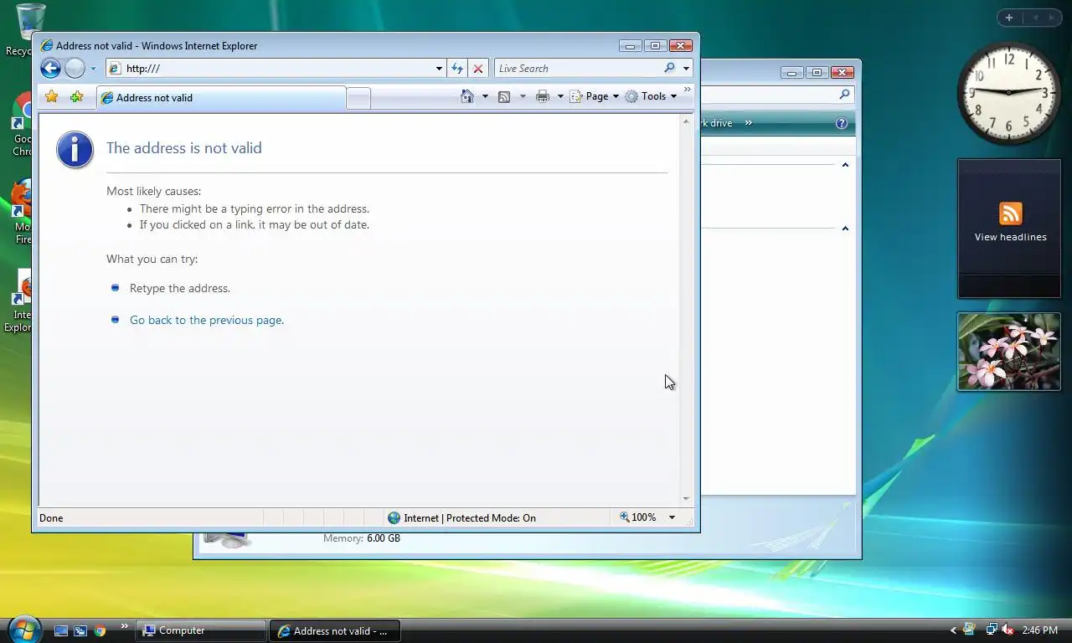
Task: Open the zoom level dropdown arrow
Action: coord(672,517)
